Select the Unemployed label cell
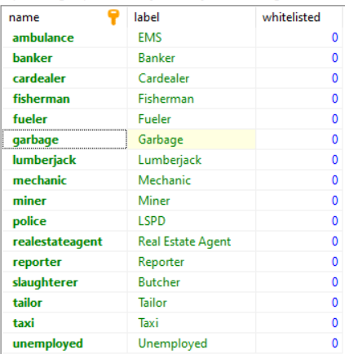Viewport: 345px width, 354px height. [192, 343]
